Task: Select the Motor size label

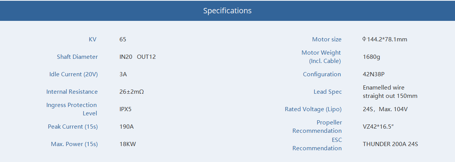Action: (327, 39)
